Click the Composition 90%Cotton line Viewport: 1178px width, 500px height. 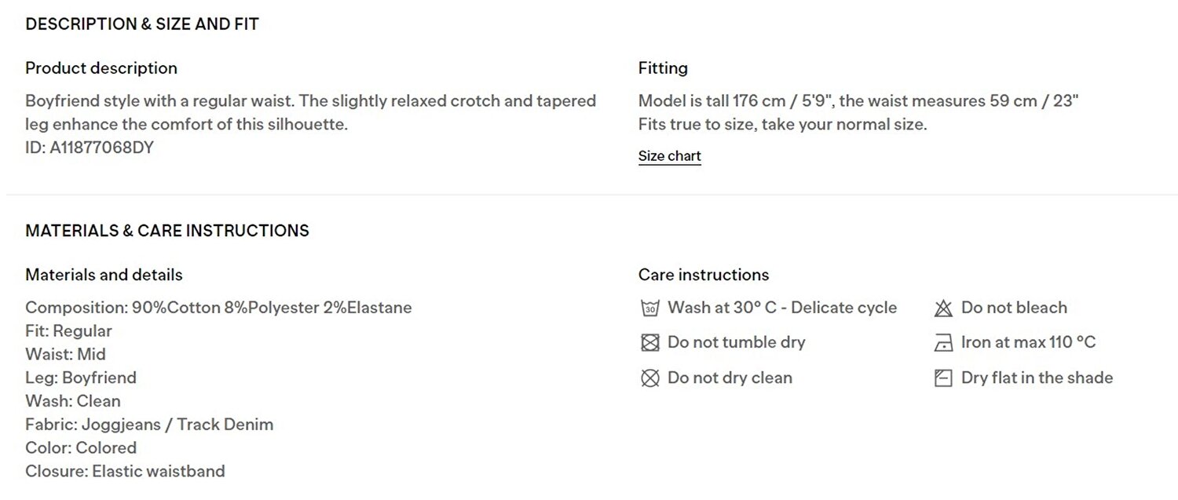tap(218, 308)
